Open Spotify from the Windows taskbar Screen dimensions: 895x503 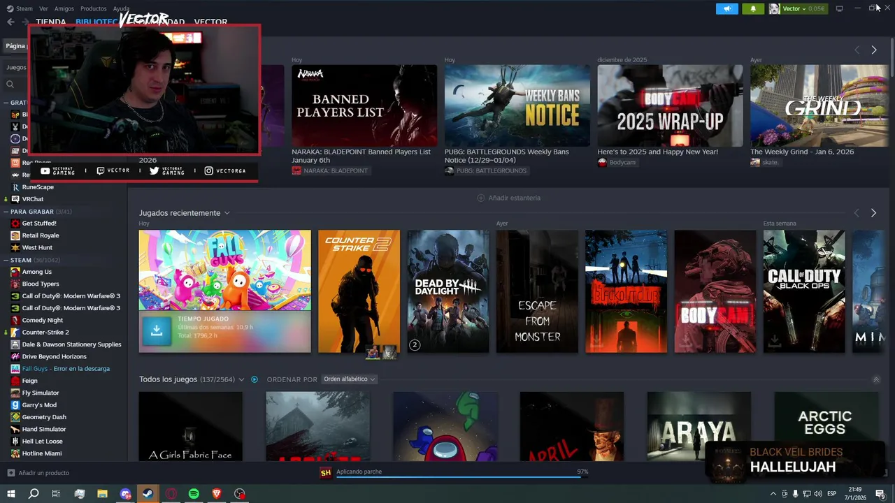click(x=194, y=494)
